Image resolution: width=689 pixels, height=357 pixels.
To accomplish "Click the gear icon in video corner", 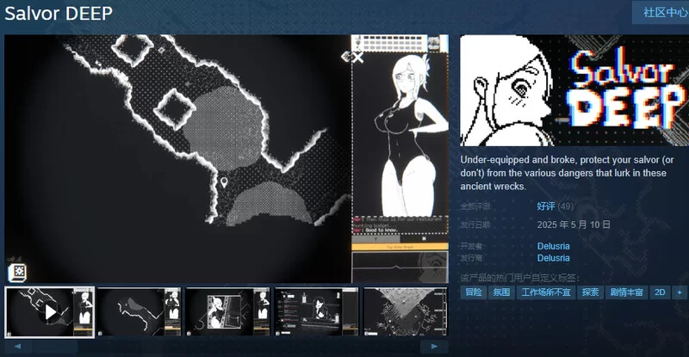I will click(x=17, y=272).
